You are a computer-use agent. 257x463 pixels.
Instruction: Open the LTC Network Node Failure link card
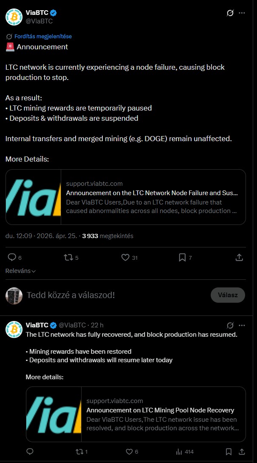click(126, 197)
